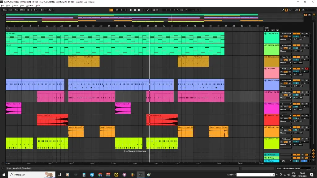Click Master track volume field
Viewport: 317px width, 178px height.
[x=297, y=161]
